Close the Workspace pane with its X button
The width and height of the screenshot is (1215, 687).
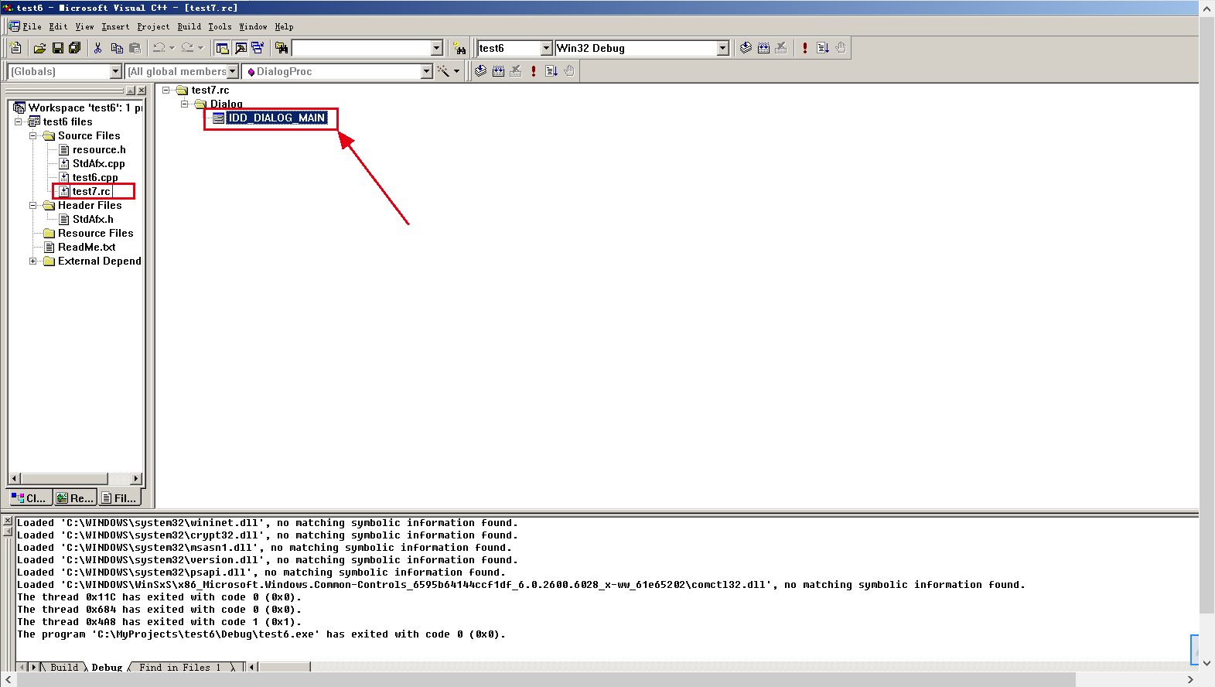pyautogui.click(x=142, y=91)
